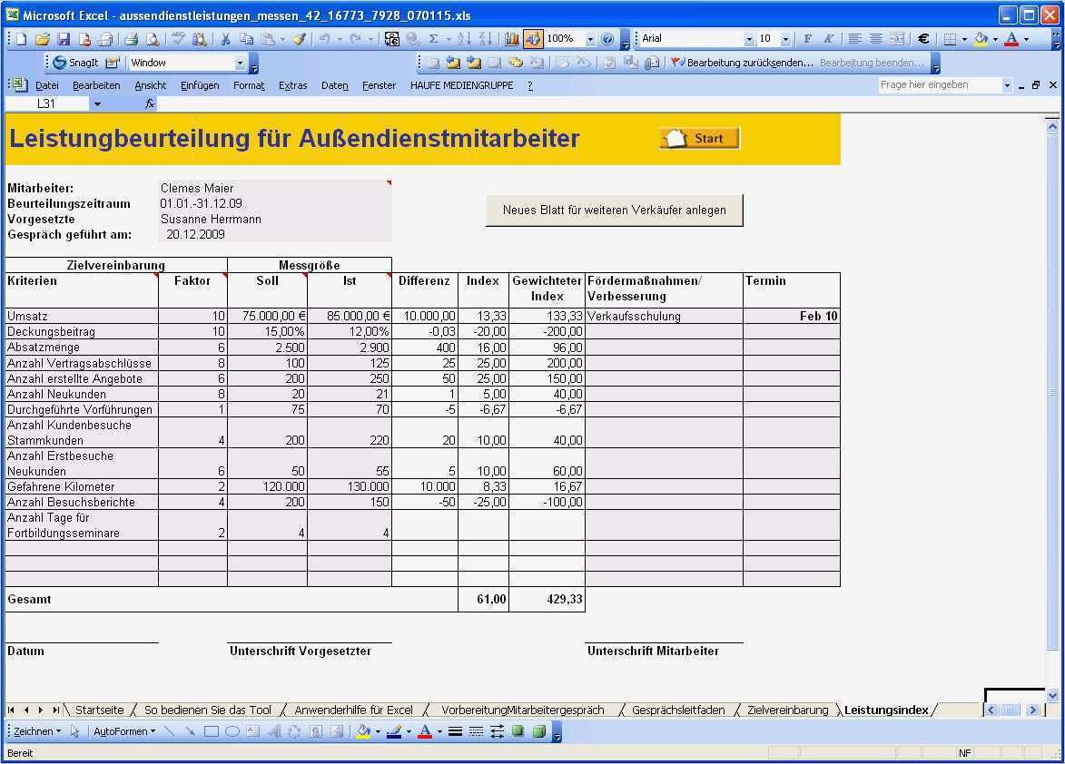Expand the SnagIt Window profile dropdown
Viewport: 1065px width, 764px height.
click(x=240, y=64)
